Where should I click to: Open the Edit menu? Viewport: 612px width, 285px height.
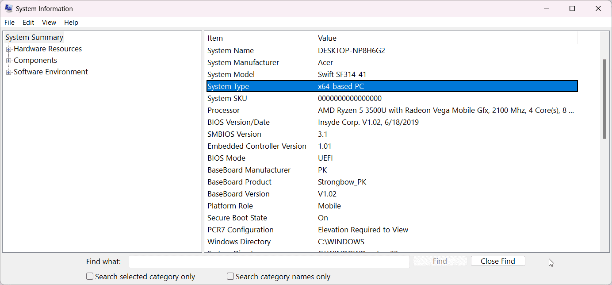point(28,23)
